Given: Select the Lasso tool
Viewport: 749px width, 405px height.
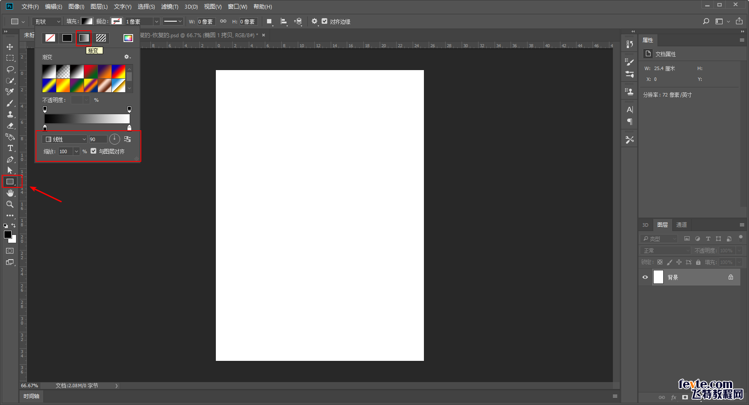Looking at the screenshot, I should tap(10, 69).
